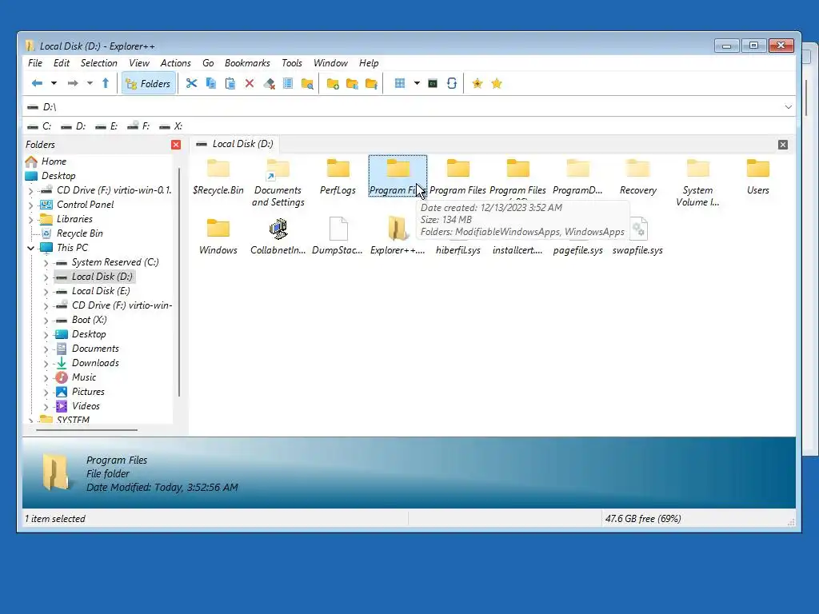Switch to drive F: in drives bar
Viewport: 819px width, 614px height.
point(139,126)
